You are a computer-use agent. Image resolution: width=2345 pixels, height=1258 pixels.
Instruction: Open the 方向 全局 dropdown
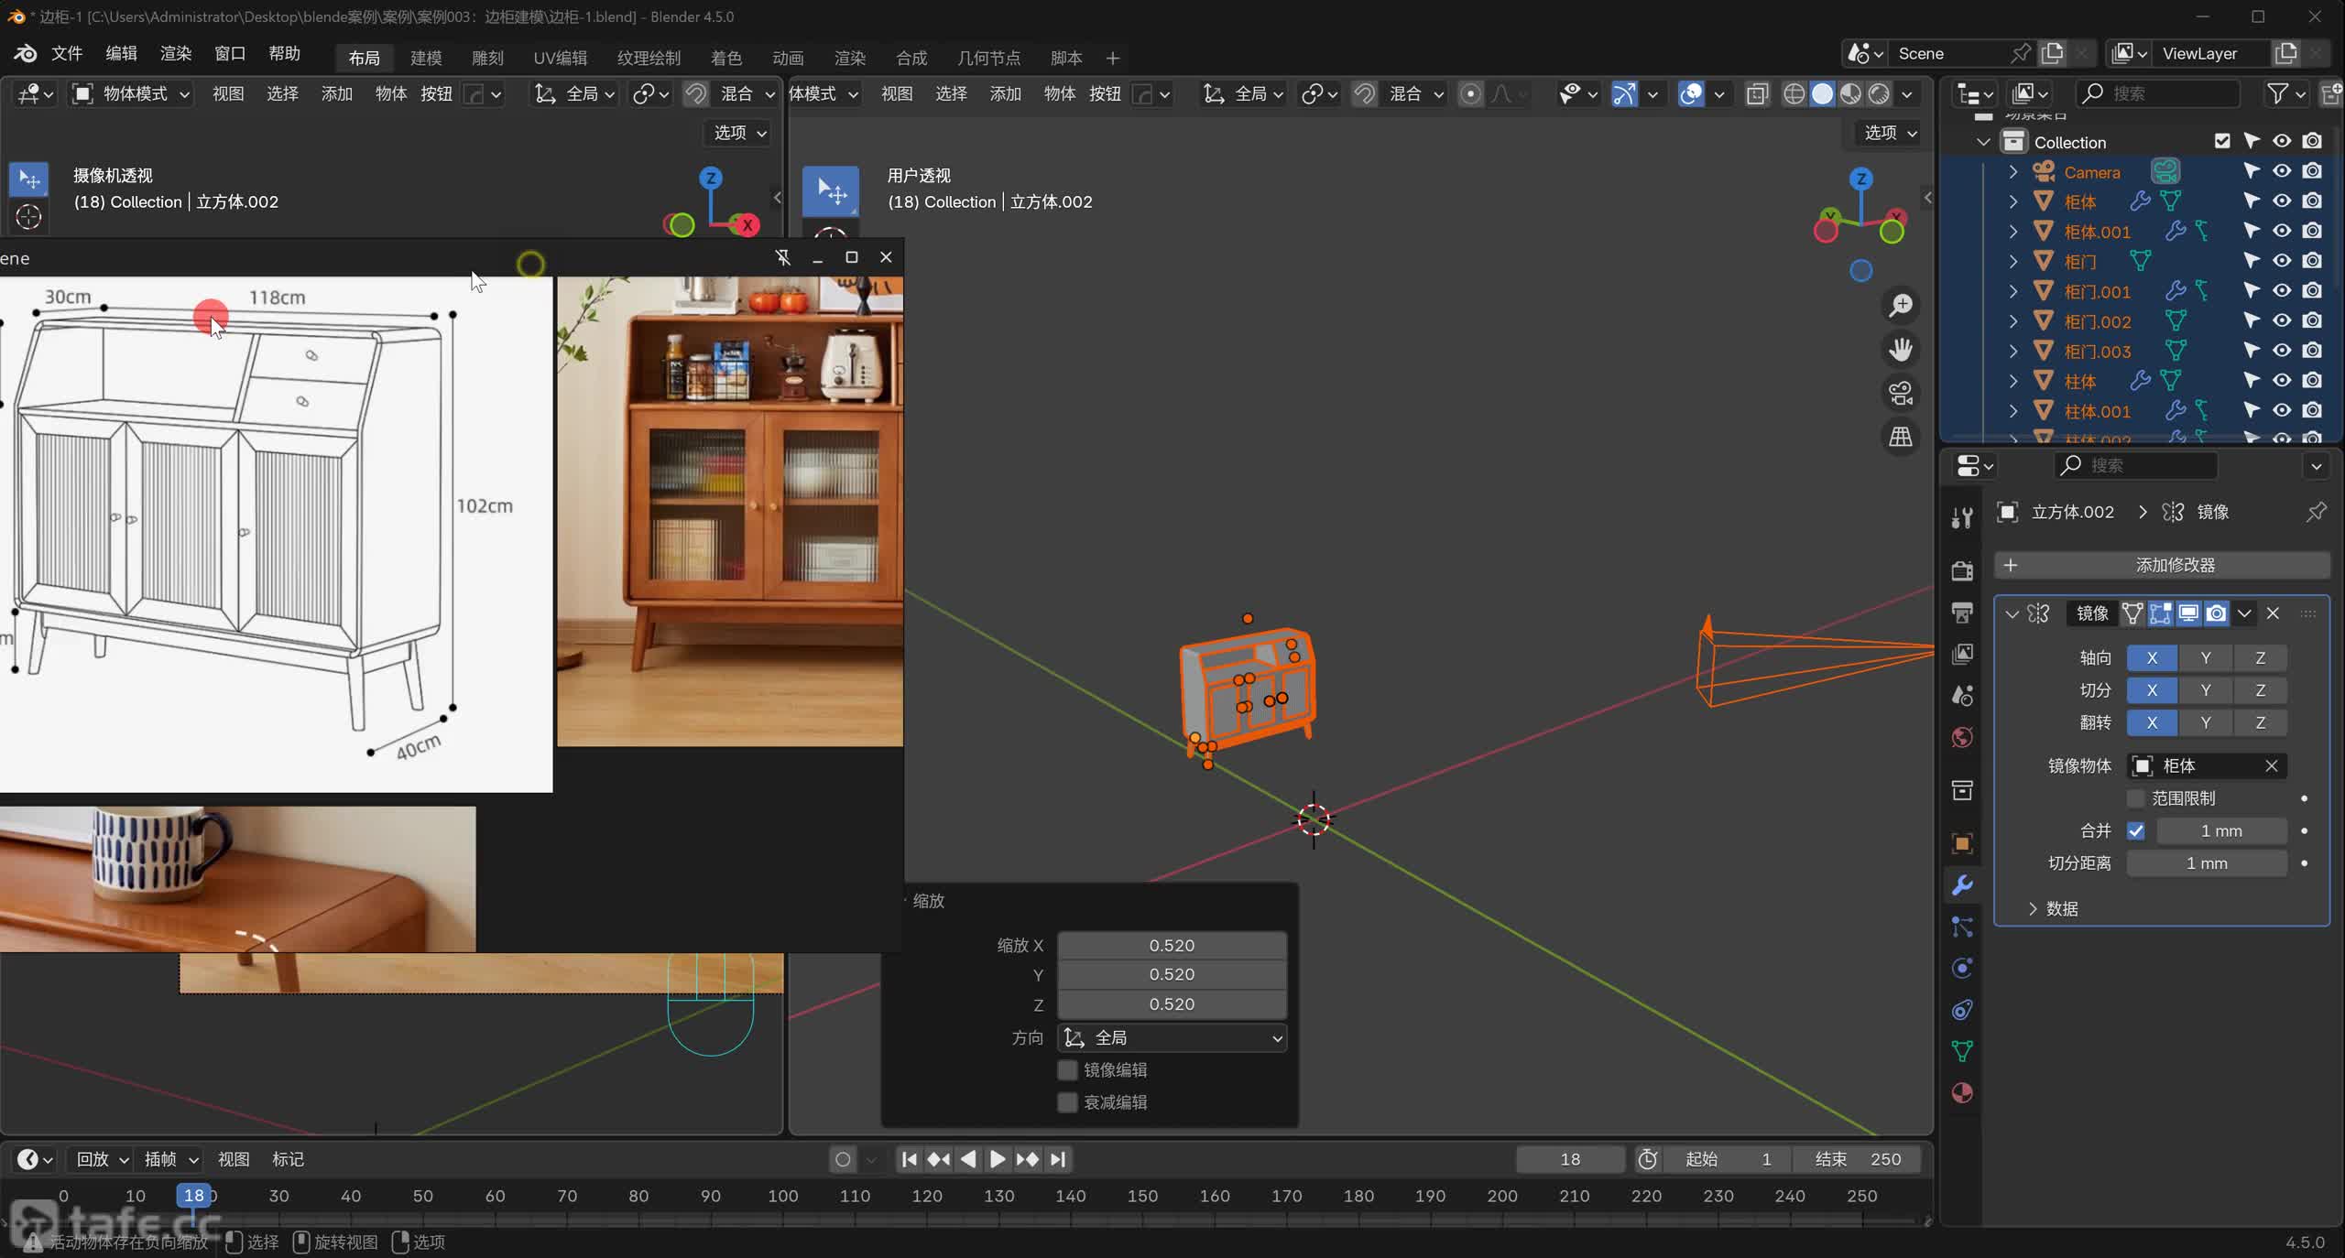(1172, 1037)
